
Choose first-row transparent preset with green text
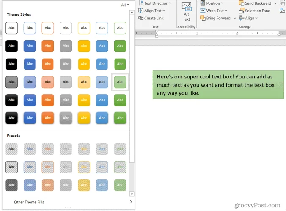[x=120, y=149]
